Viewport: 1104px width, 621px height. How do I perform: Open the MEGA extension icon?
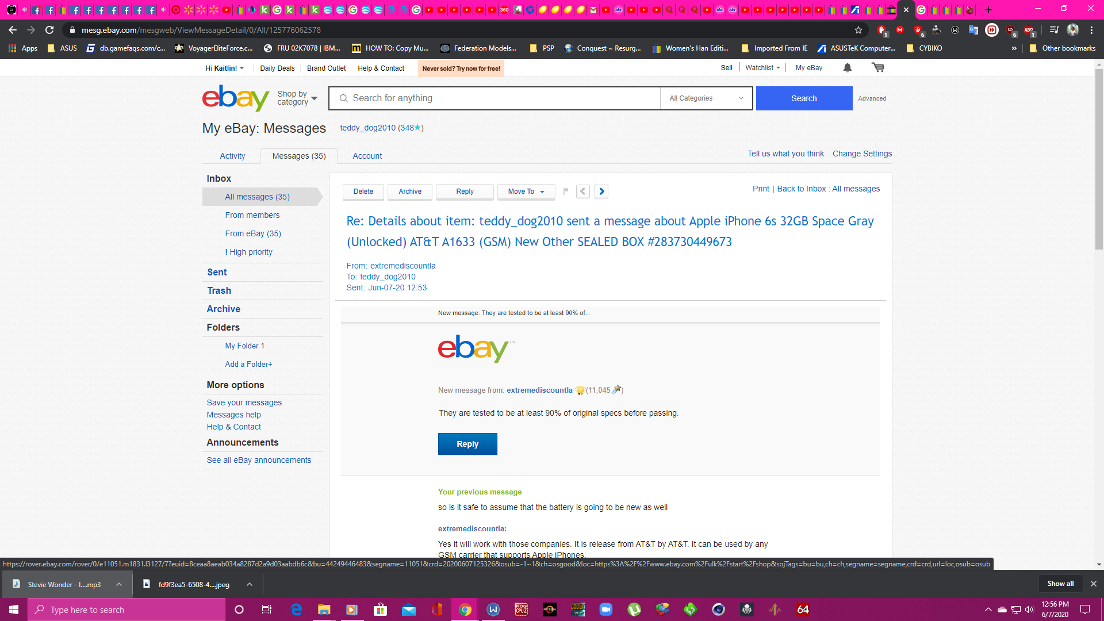[x=900, y=30]
